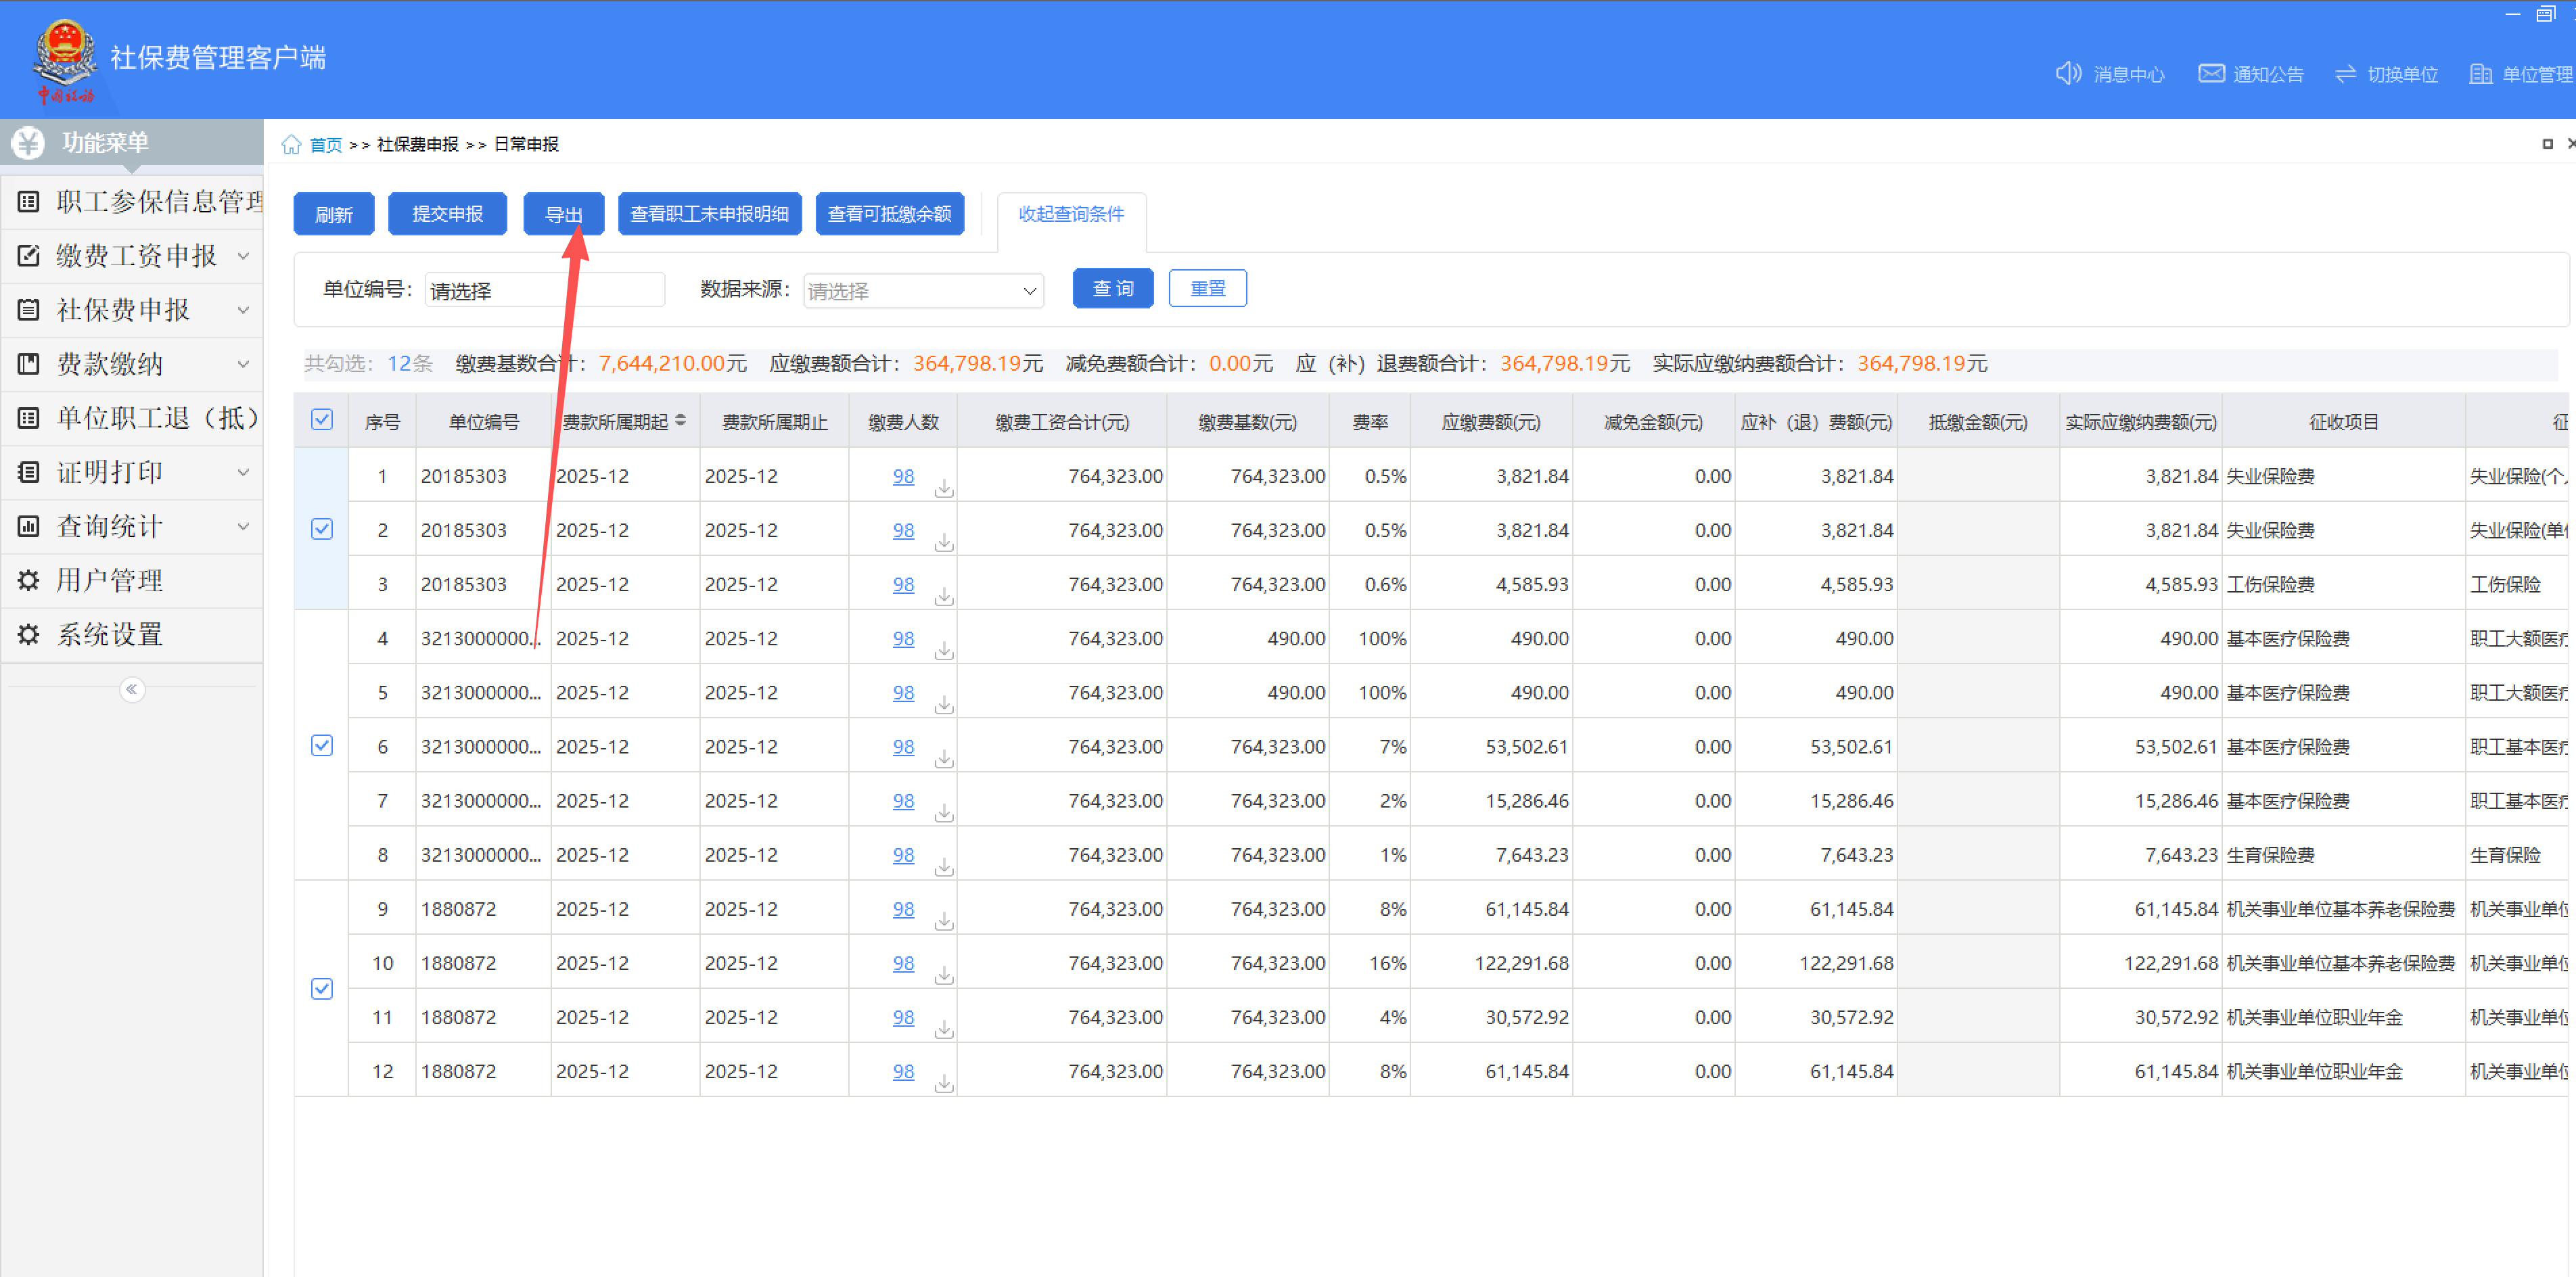The image size is (2576, 1277).
Task: Click download icon in row 1
Action: click(943, 488)
